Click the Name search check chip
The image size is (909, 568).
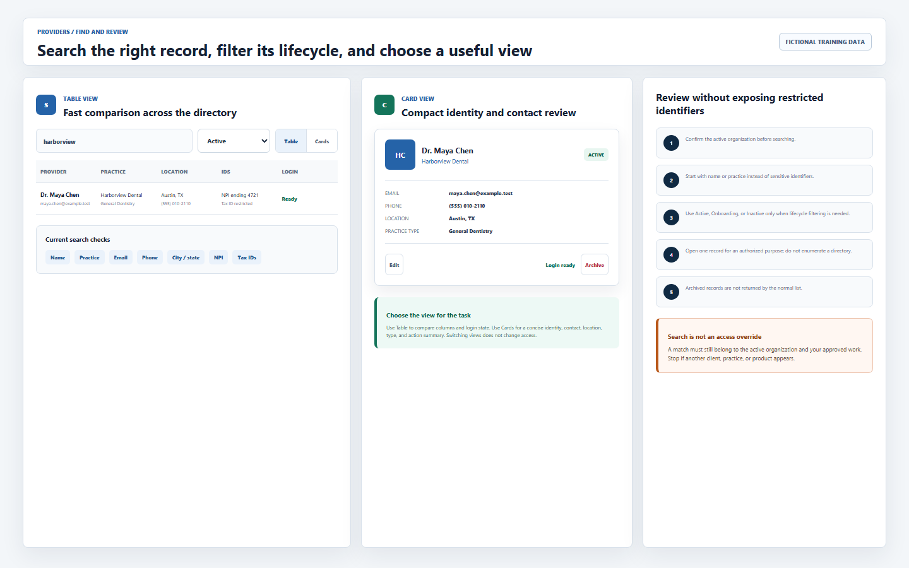[57, 257]
